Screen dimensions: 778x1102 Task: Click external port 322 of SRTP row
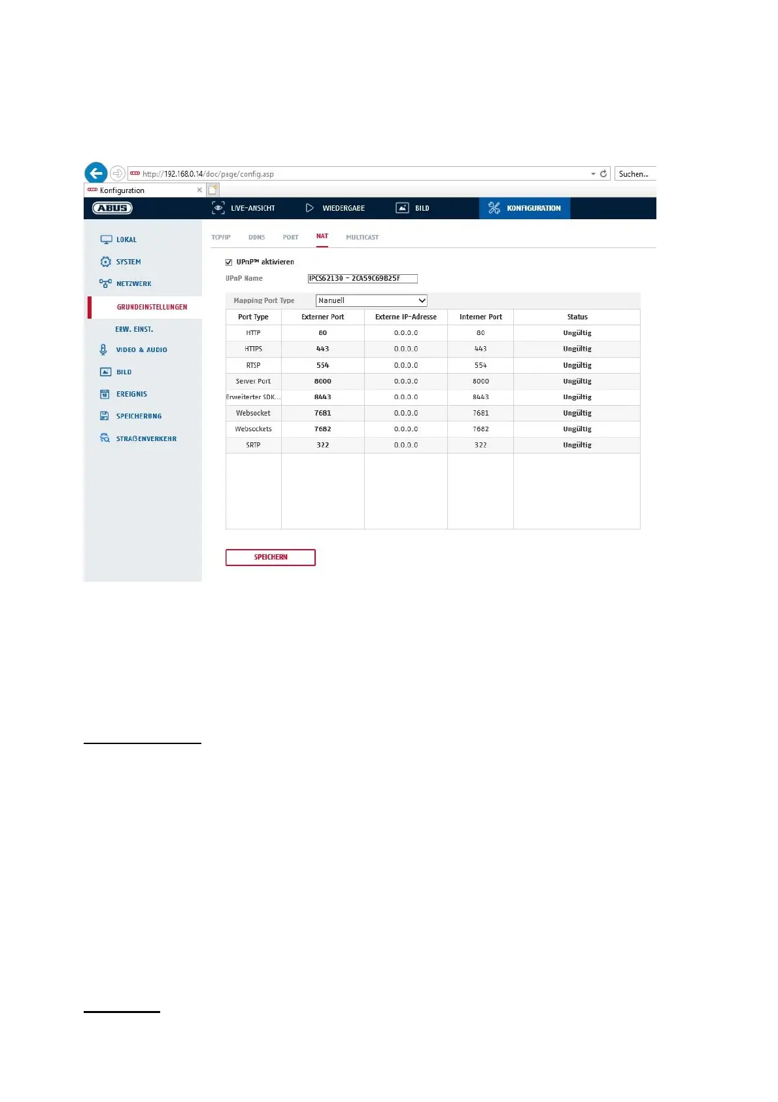[x=323, y=445]
